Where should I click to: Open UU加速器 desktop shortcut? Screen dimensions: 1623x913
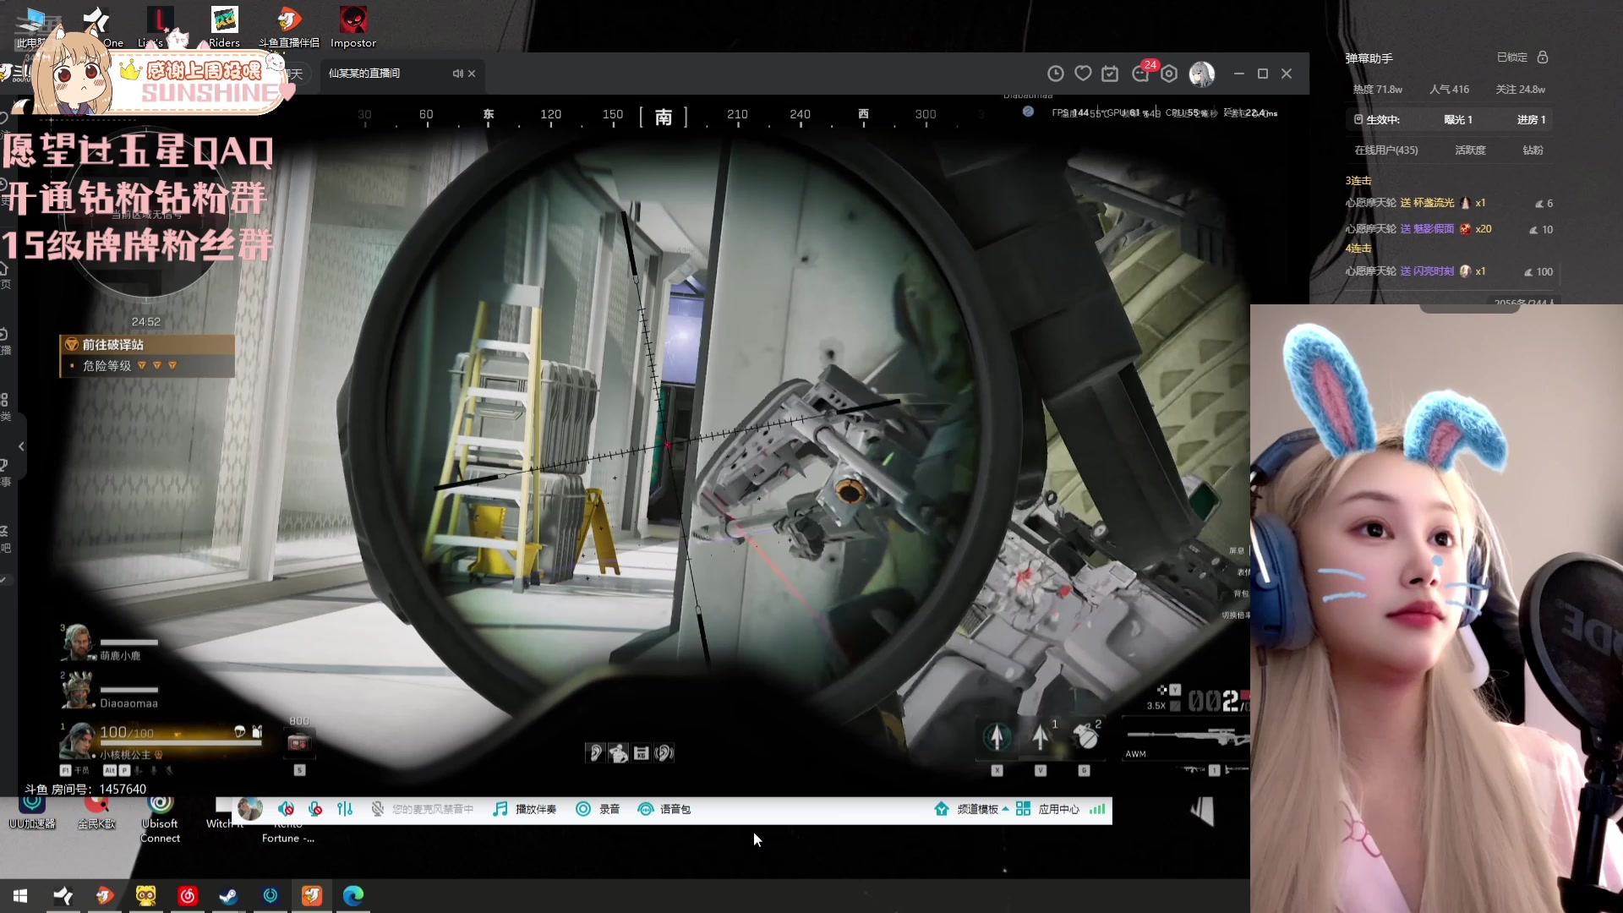click(x=32, y=812)
